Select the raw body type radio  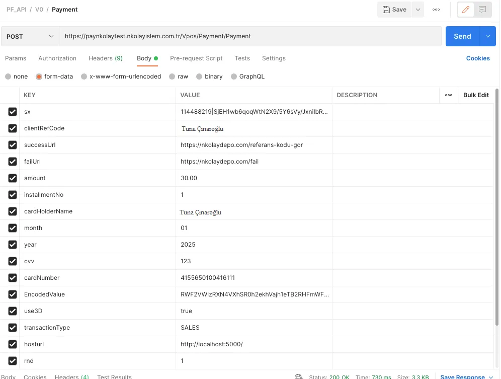[x=173, y=77]
